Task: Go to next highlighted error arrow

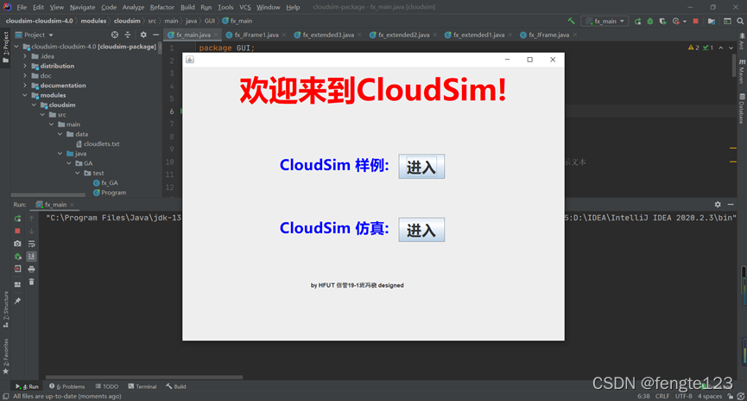Action: tap(731, 48)
